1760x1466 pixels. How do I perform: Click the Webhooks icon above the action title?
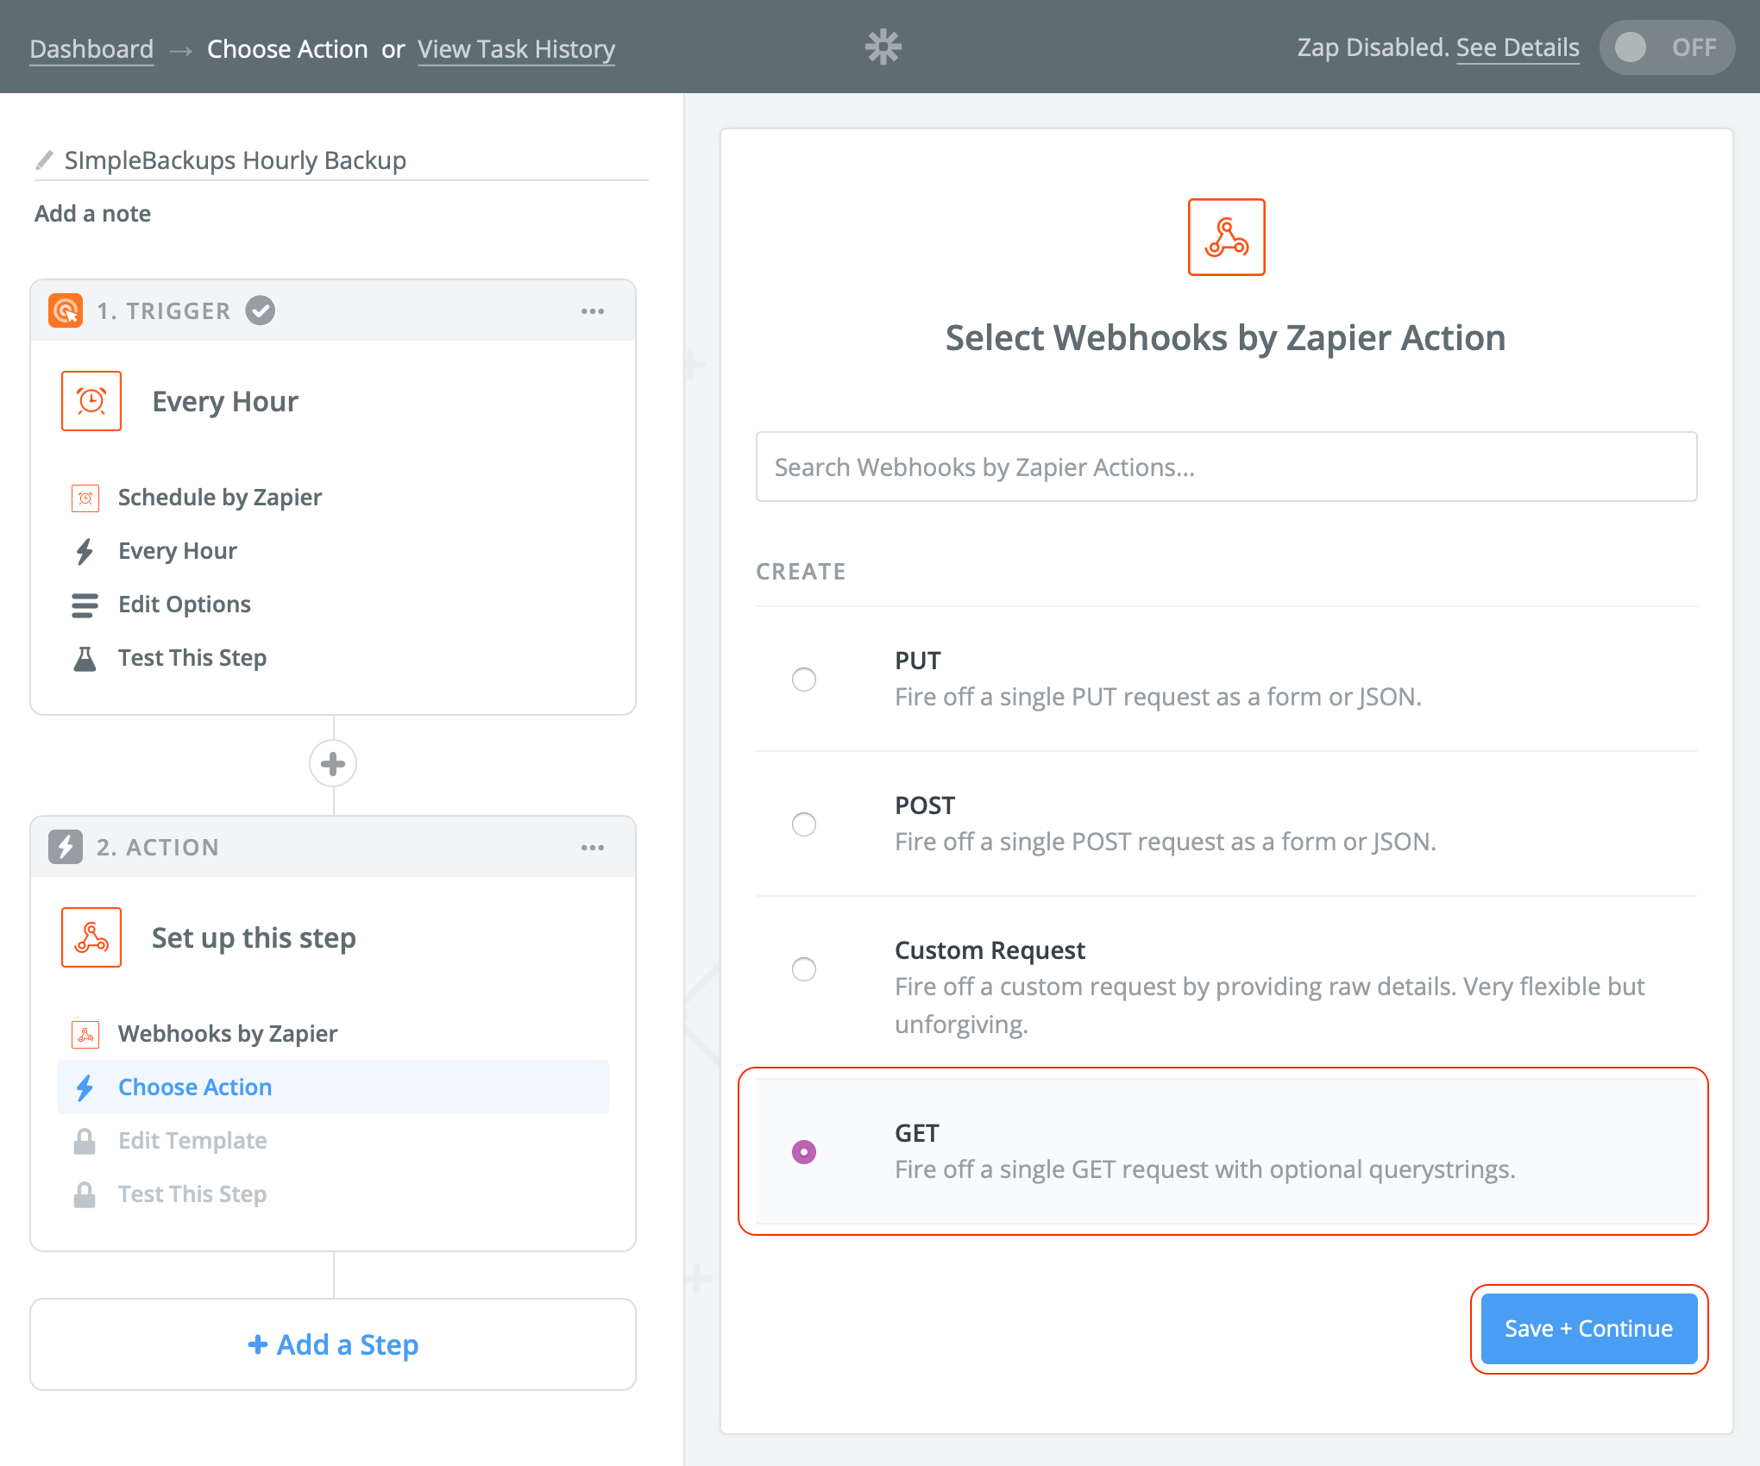click(x=1226, y=237)
